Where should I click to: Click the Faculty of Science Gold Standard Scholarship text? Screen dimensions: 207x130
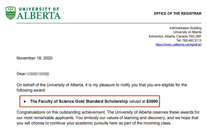(79, 101)
